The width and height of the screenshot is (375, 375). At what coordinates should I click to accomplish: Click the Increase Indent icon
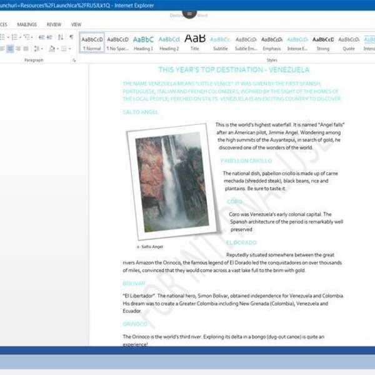[x=49, y=37]
